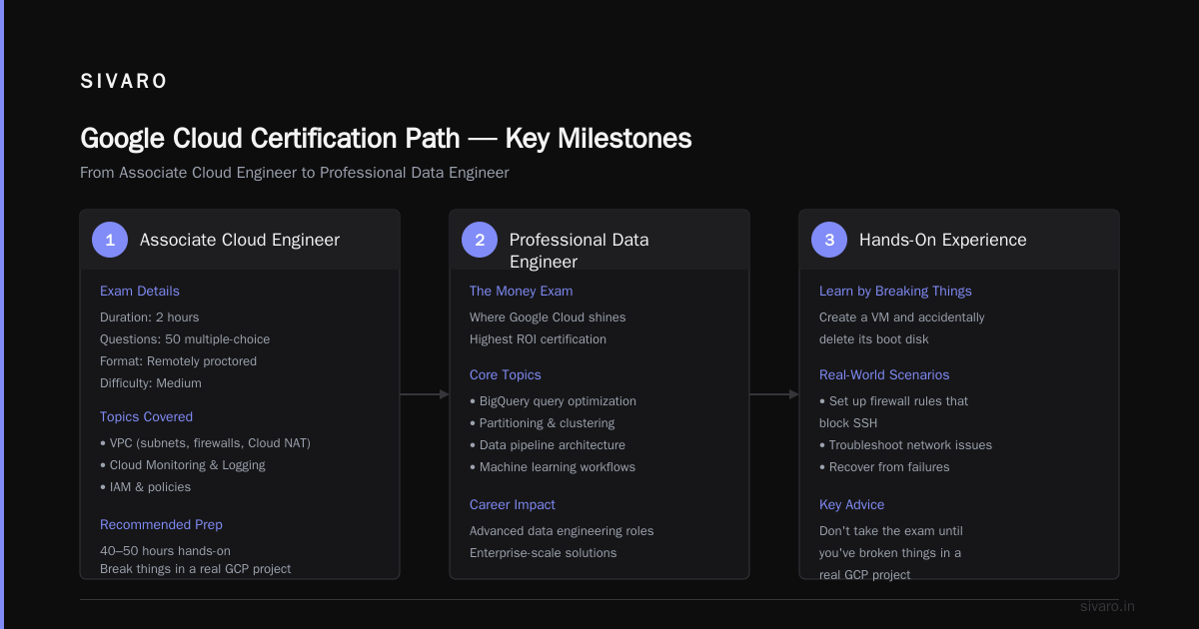Image resolution: width=1199 pixels, height=629 pixels.
Task: Select the 'Exam Details' section label
Action: pyautogui.click(x=140, y=292)
